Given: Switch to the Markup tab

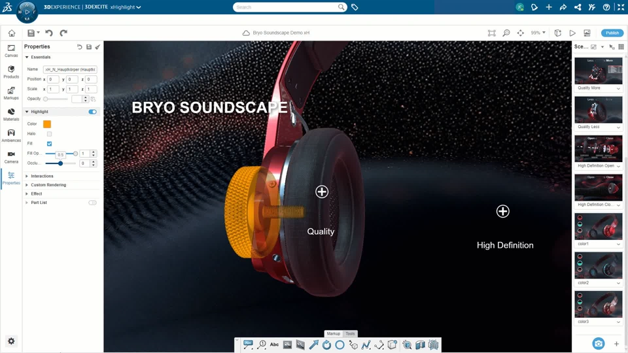Looking at the screenshot, I should coord(334,333).
